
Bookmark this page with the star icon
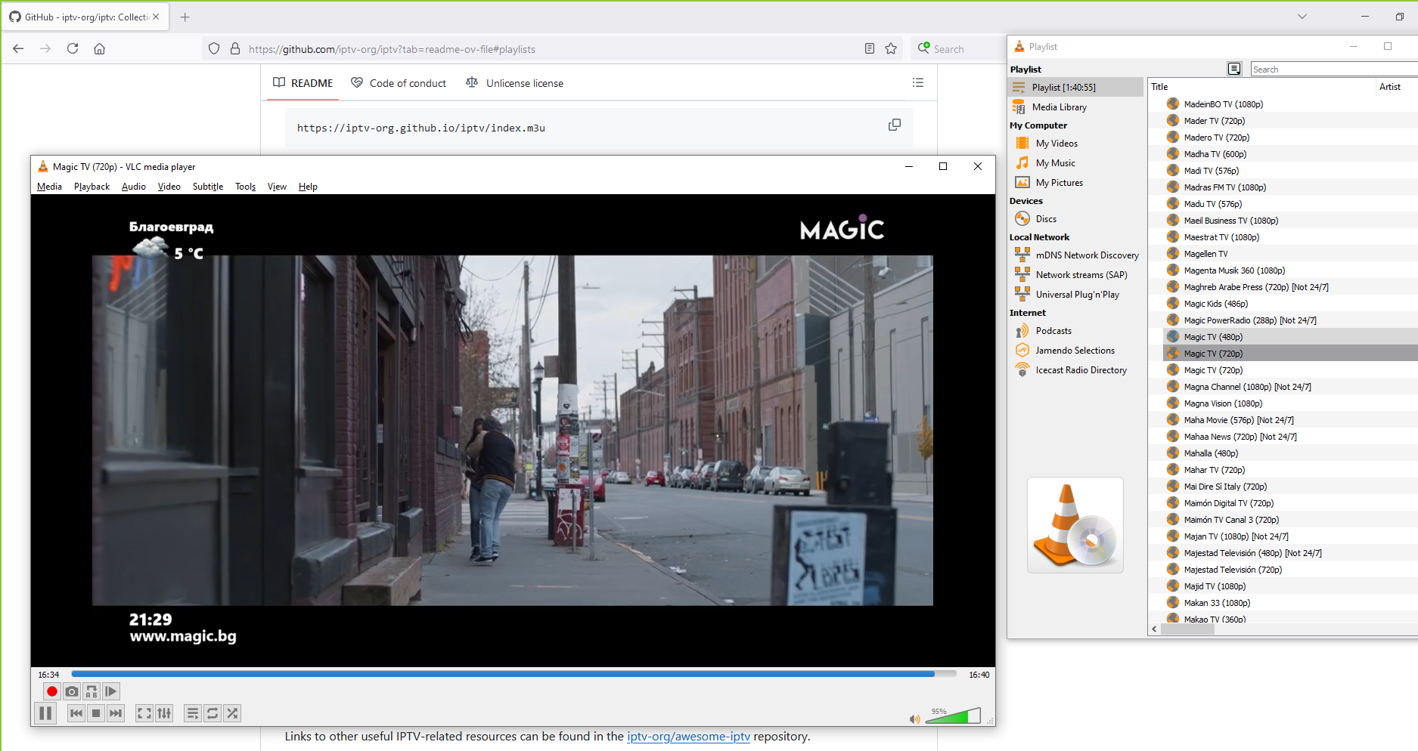coord(891,49)
